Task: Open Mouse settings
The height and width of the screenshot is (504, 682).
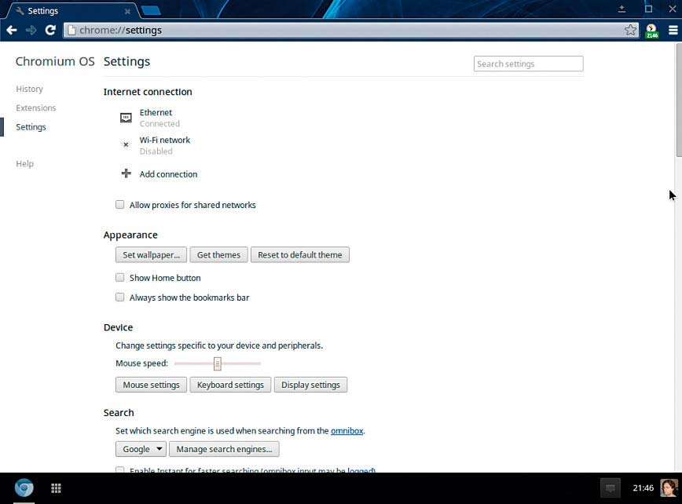Action: pos(151,385)
